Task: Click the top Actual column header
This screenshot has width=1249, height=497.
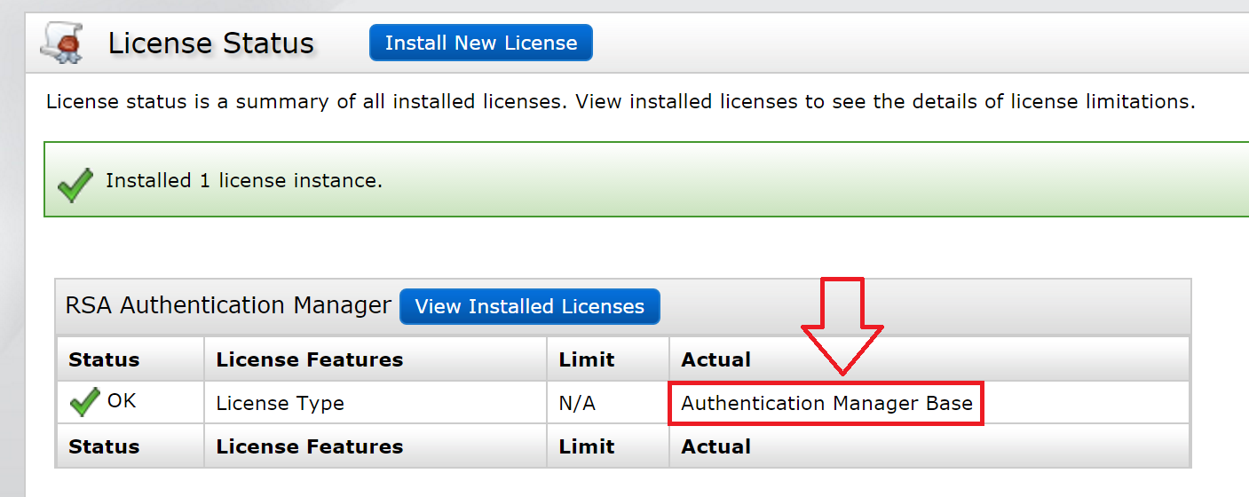Action: click(x=715, y=359)
